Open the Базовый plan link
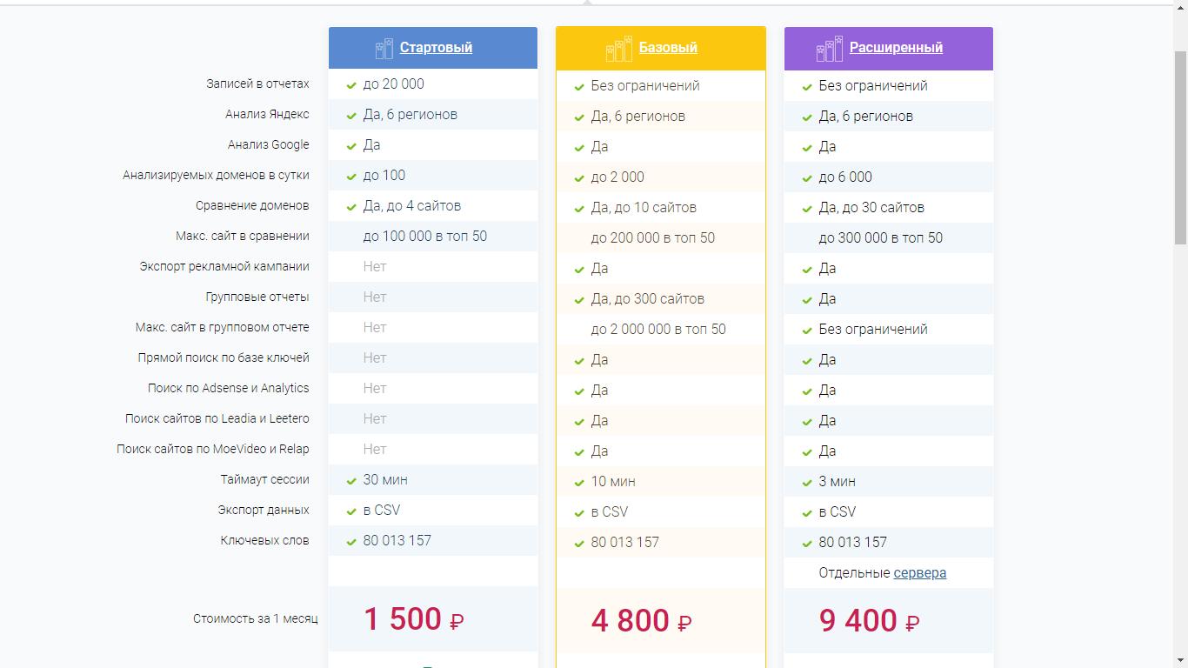This screenshot has width=1188, height=668. point(668,48)
